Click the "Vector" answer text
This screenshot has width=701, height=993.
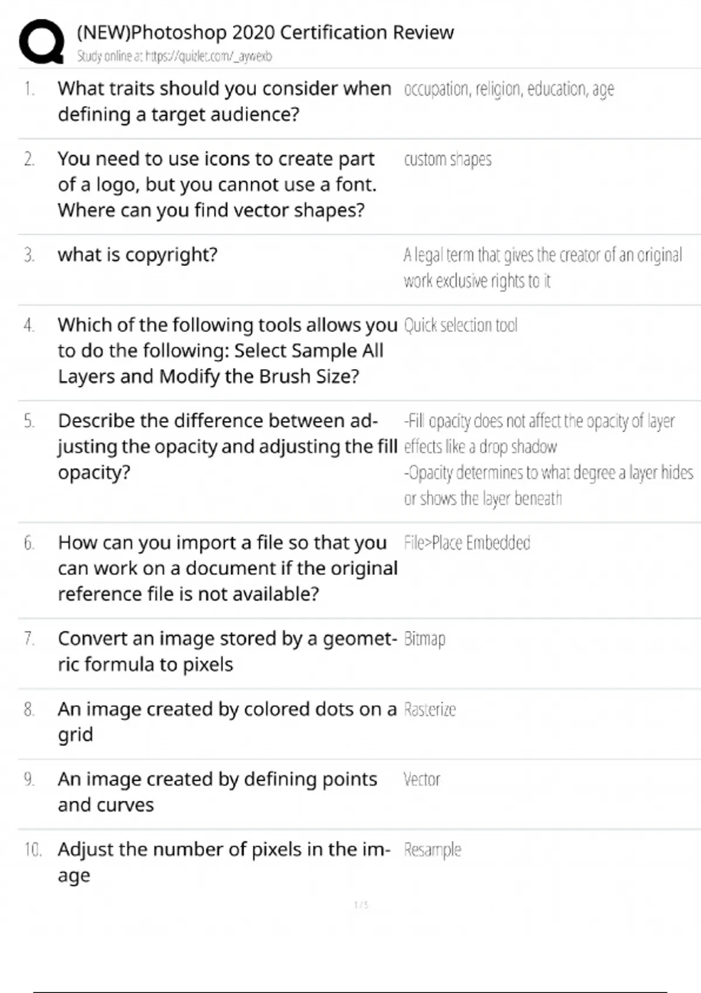(x=421, y=780)
